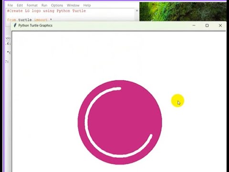Minimize the Python Turtle Graphics window

coord(194,25)
